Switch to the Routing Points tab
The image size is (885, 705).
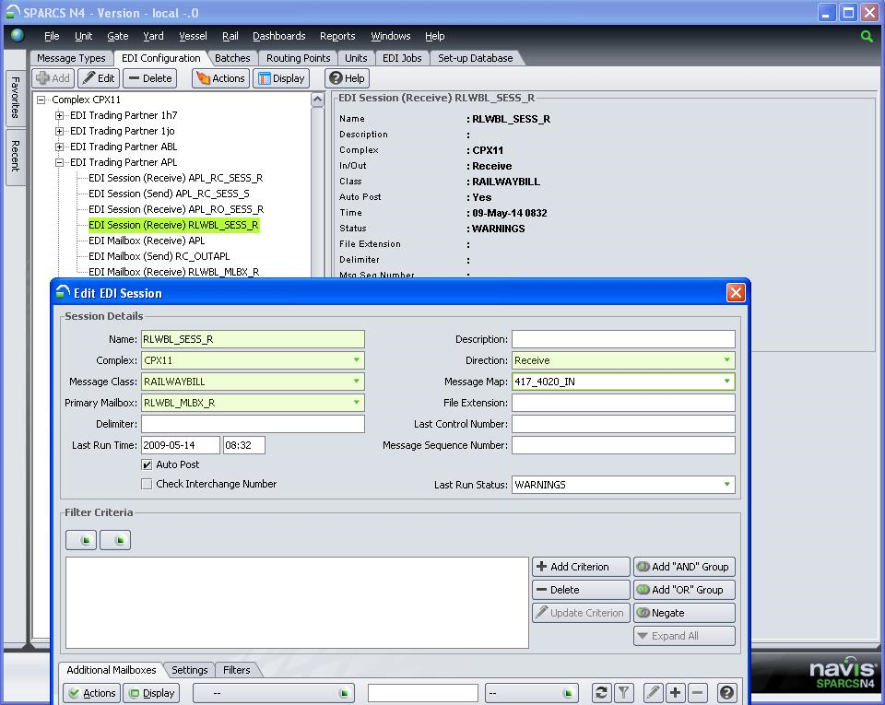298,58
